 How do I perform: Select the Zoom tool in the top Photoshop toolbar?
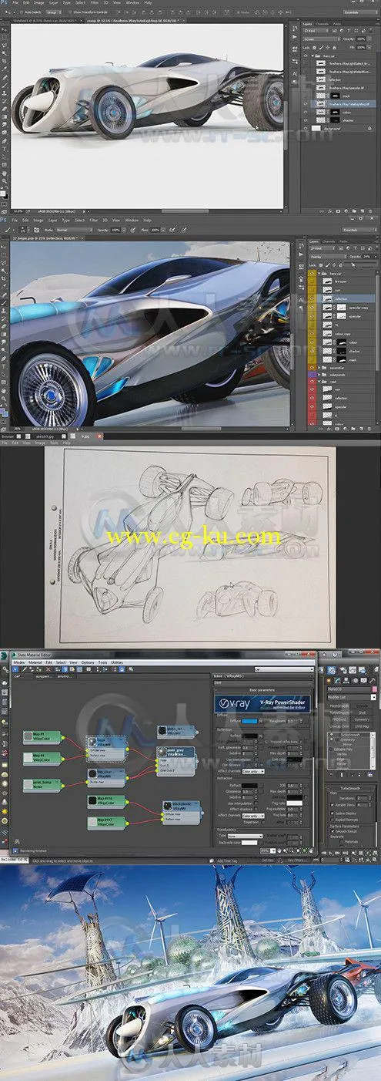pyautogui.click(x=4, y=180)
